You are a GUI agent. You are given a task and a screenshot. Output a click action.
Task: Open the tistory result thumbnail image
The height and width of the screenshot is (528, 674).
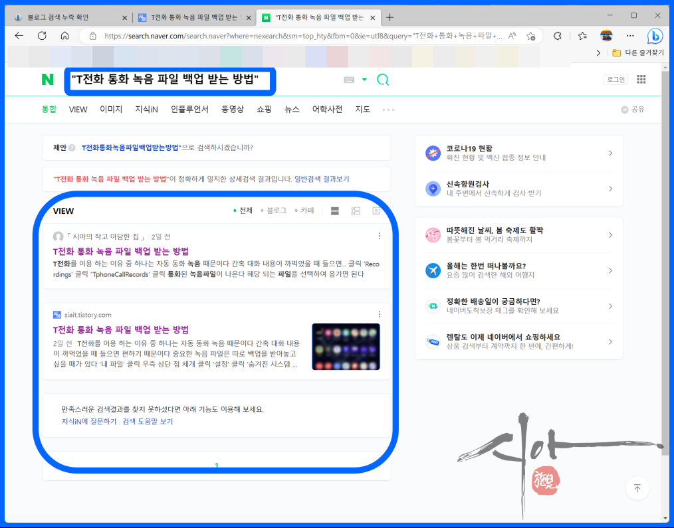(346, 347)
